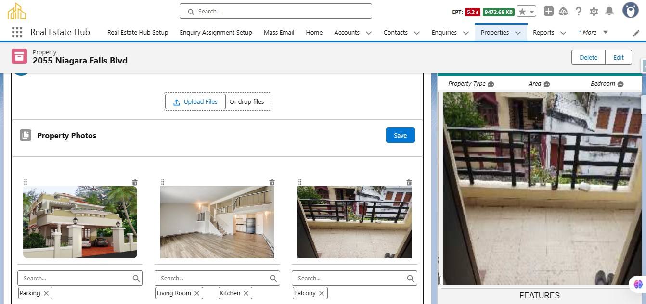Switch to the Mass Email tab

[x=279, y=32]
